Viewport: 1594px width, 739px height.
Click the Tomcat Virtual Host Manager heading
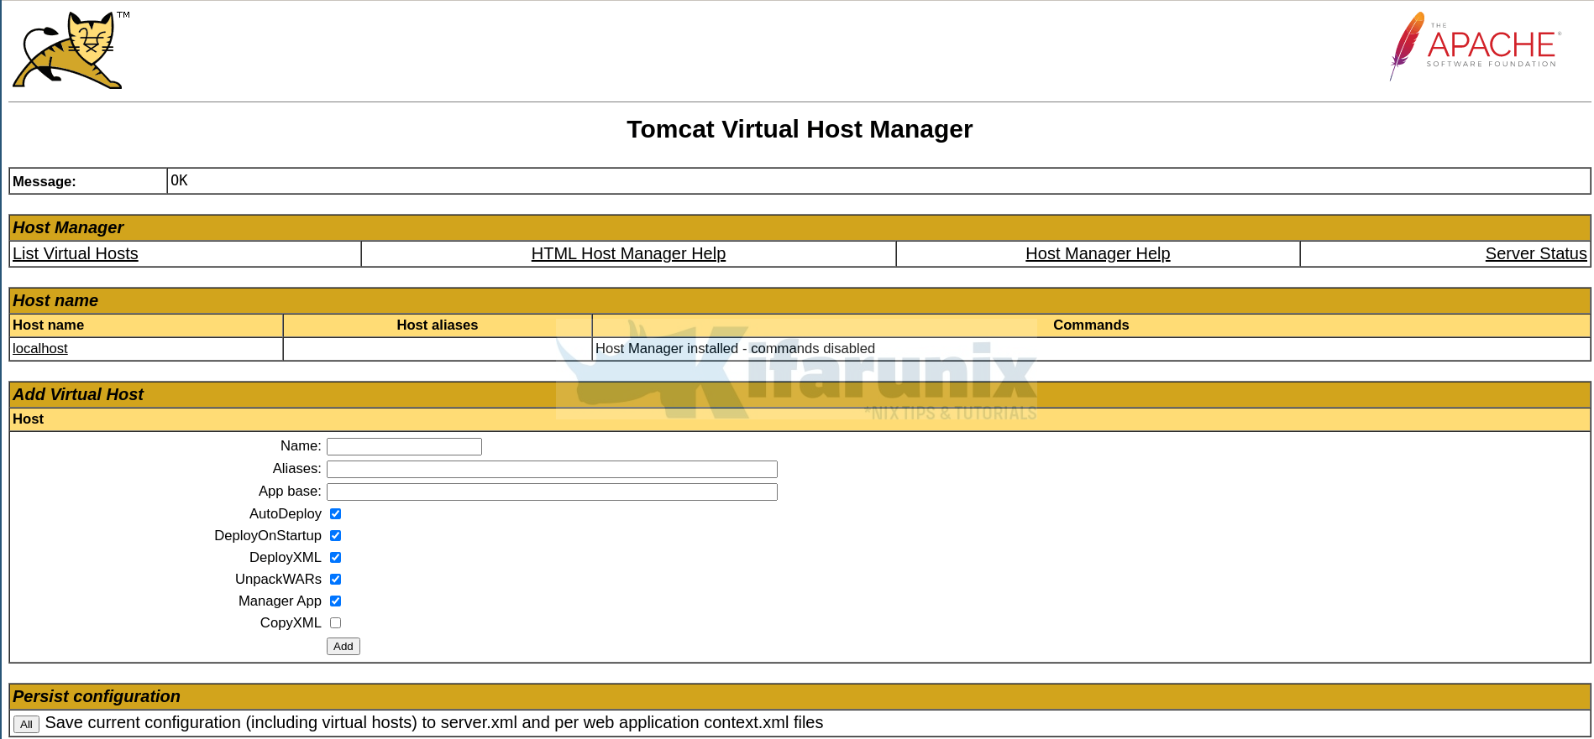point(800,129)
